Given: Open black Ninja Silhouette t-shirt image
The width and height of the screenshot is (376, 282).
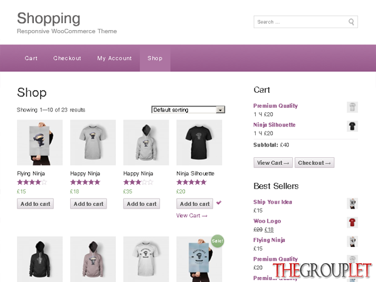Looking at the screenshot, I should point(199,142).
